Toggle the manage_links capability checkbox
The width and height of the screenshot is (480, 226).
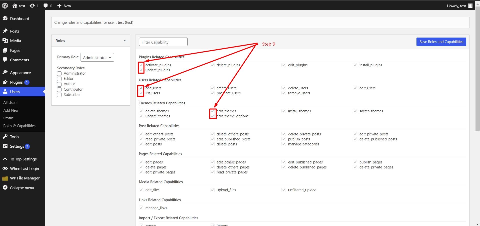141,208
